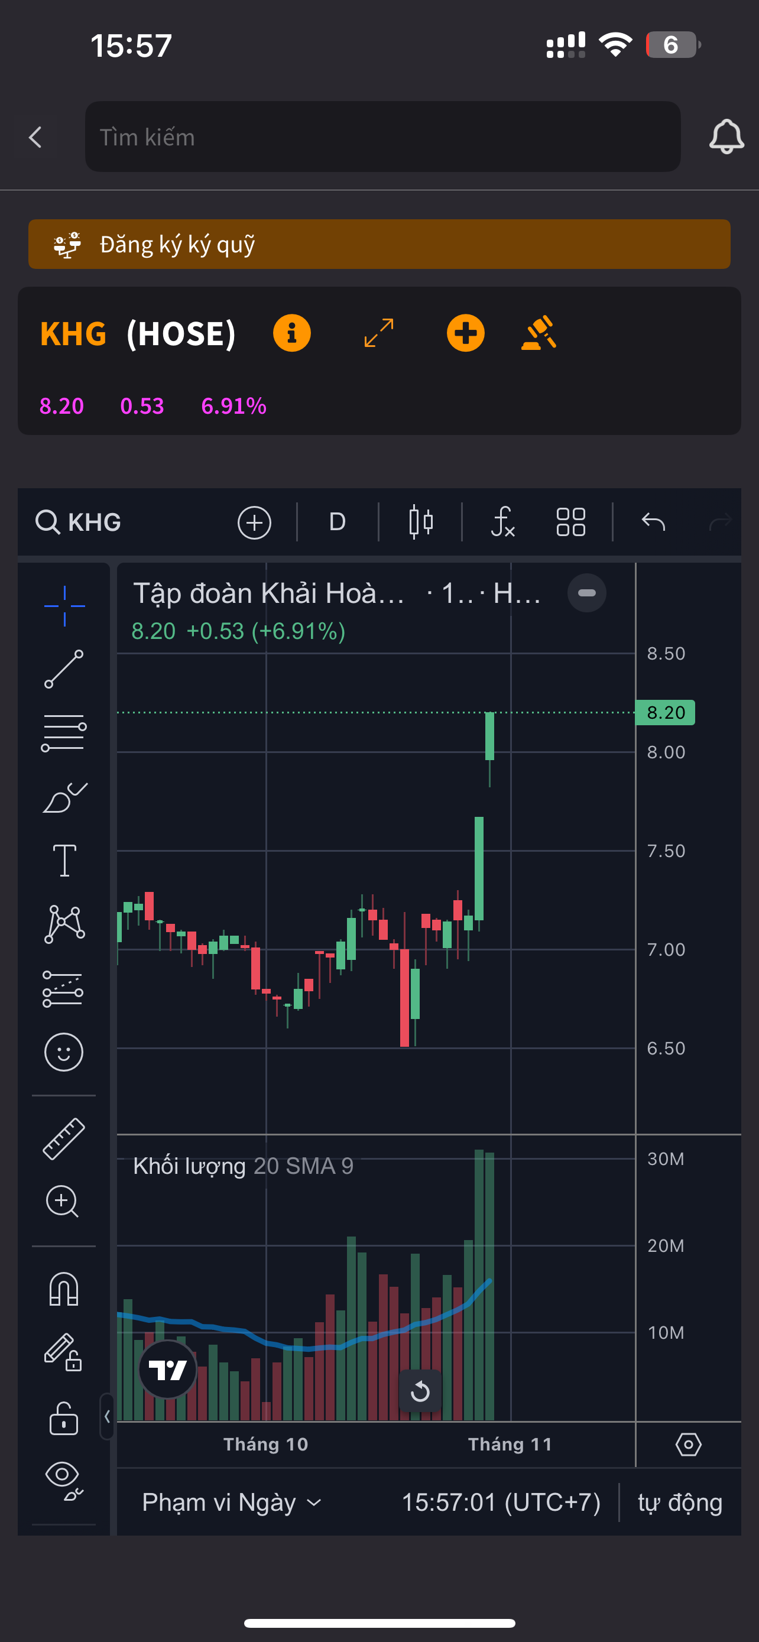759x1642 pixels.
Task: Open the D timeframe interval menu
Action: point(337,522)
